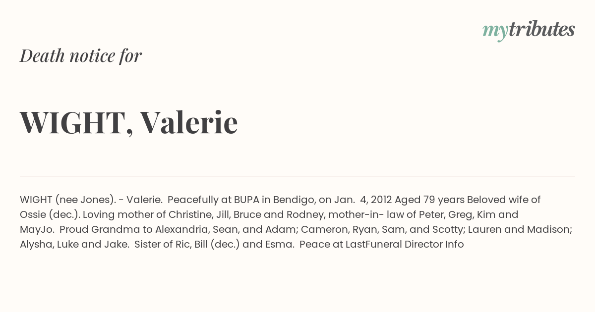Click the 'WIGHT (nee Jones)' text

pyautogui.click(x=68, y=200)
